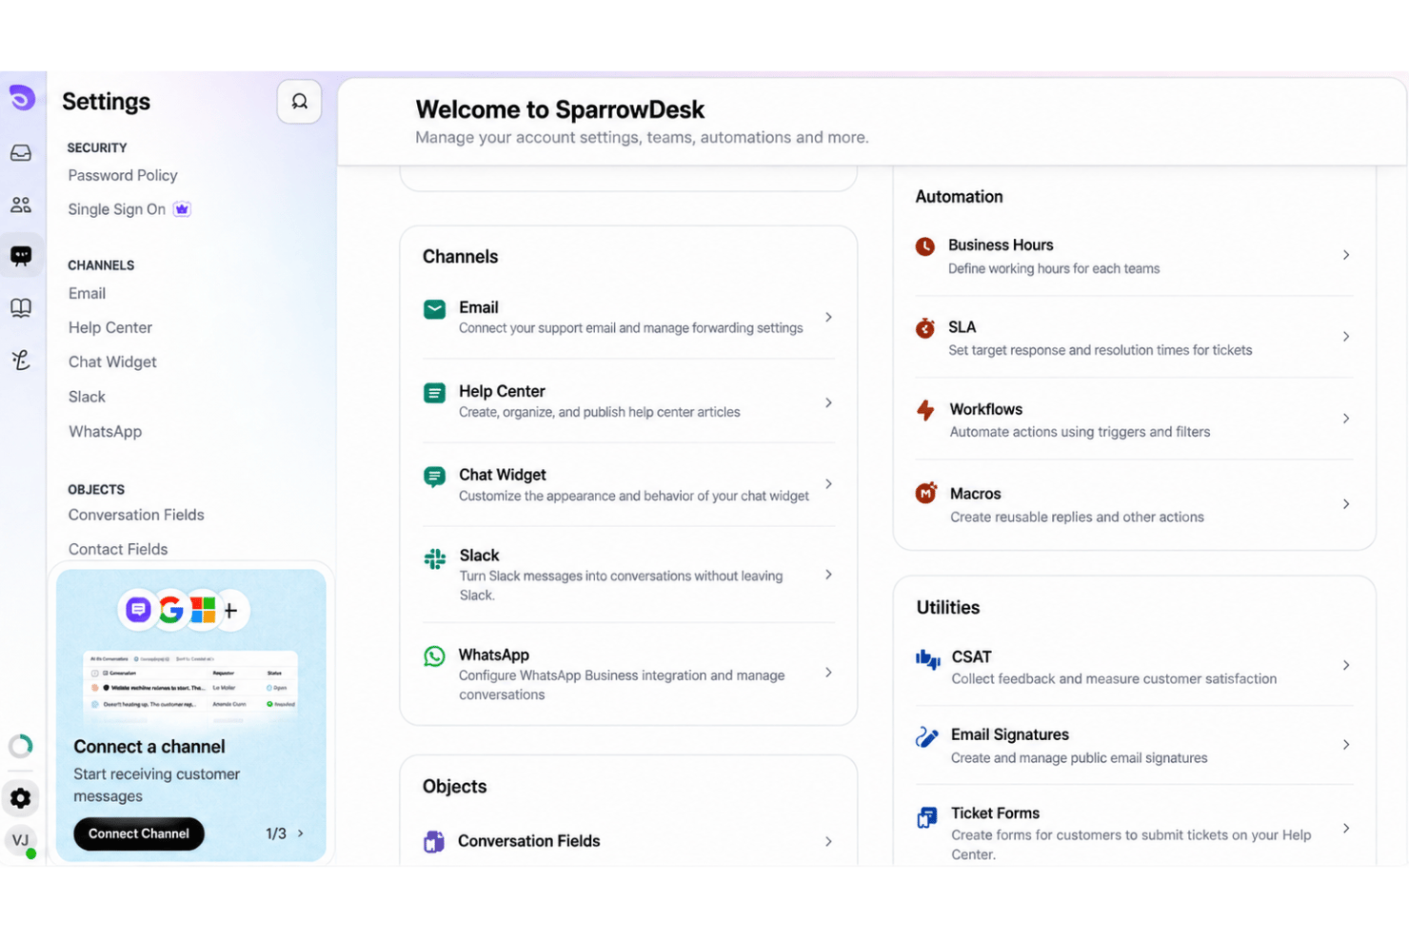Open the CSAT title in Utilities
1409x939 pixels.
[972, 656]
